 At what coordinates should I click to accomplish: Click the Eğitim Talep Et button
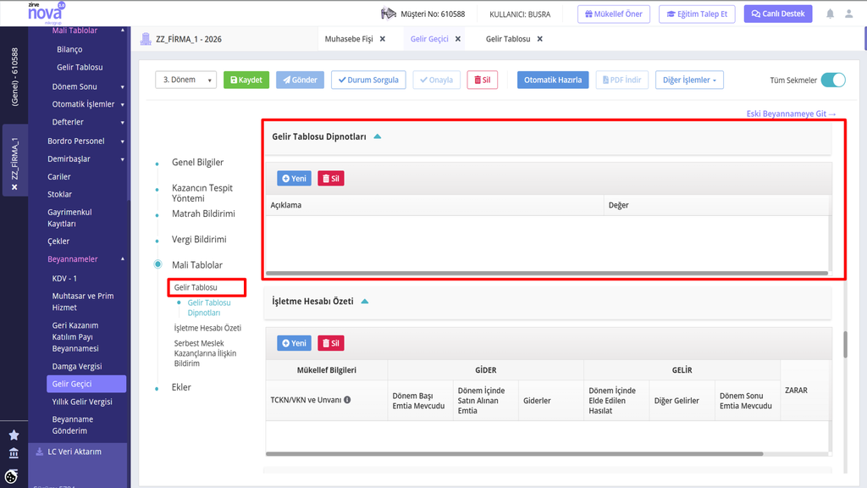[698, 14]
